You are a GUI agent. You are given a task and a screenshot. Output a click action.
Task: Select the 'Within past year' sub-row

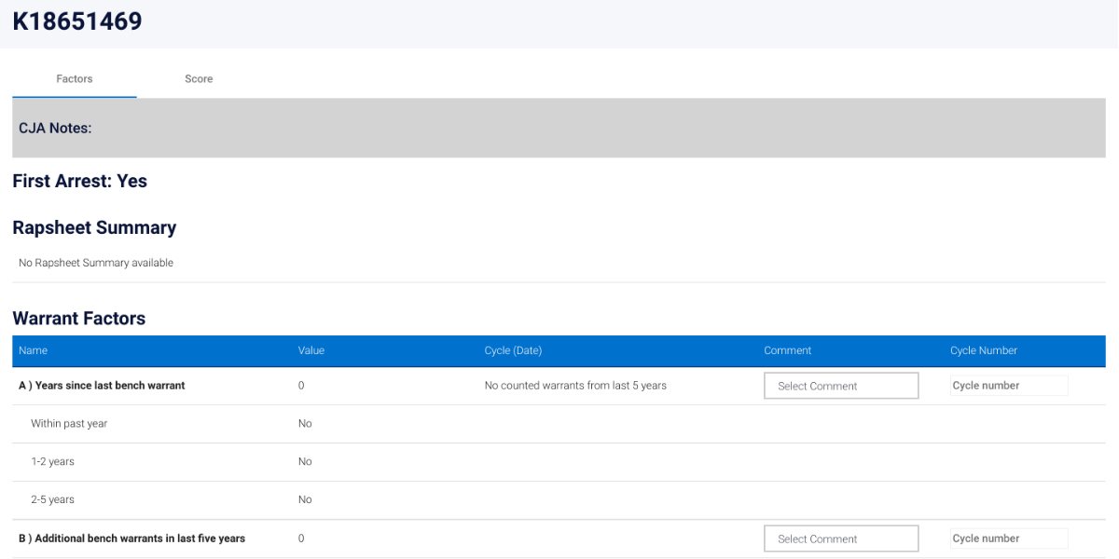point(69,424)
